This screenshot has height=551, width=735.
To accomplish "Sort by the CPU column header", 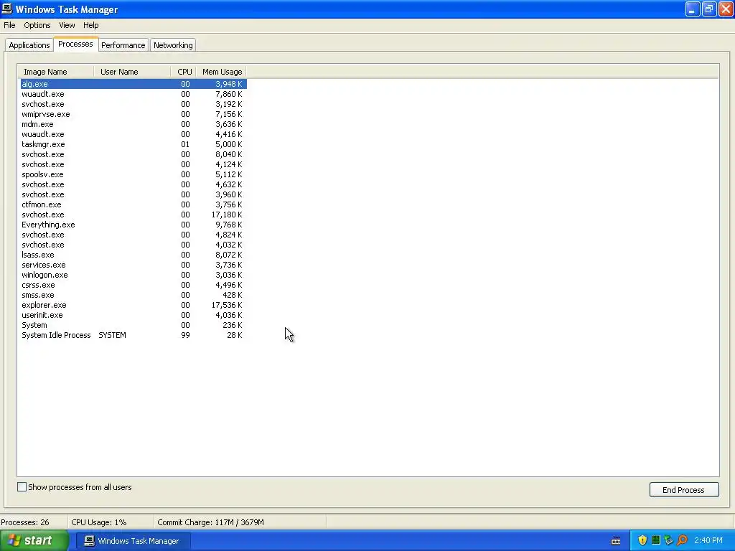I will click(x=183, y=72).
